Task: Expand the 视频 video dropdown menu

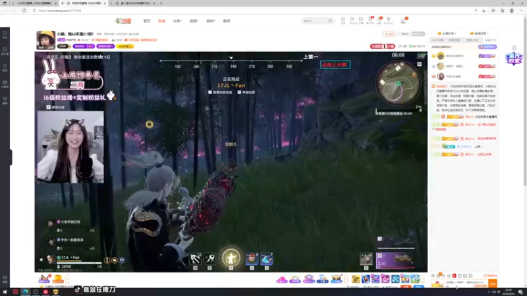Action: point(194,21)
